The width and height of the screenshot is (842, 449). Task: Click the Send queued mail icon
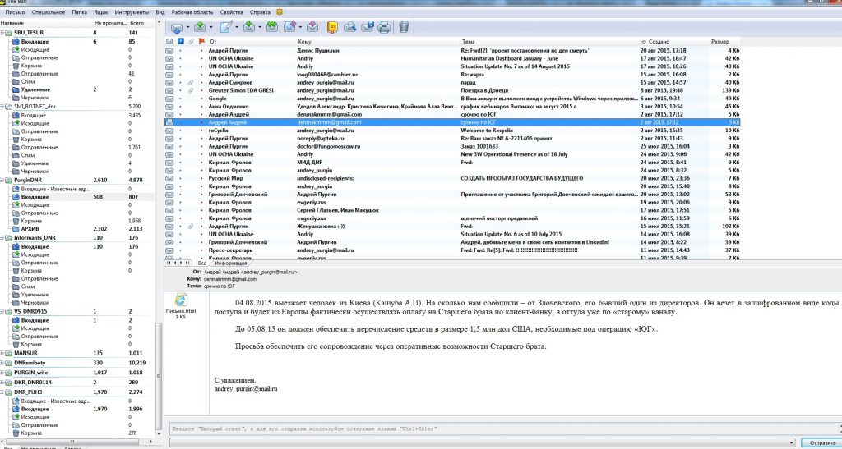pyautogui.click(x=201, y=27)
